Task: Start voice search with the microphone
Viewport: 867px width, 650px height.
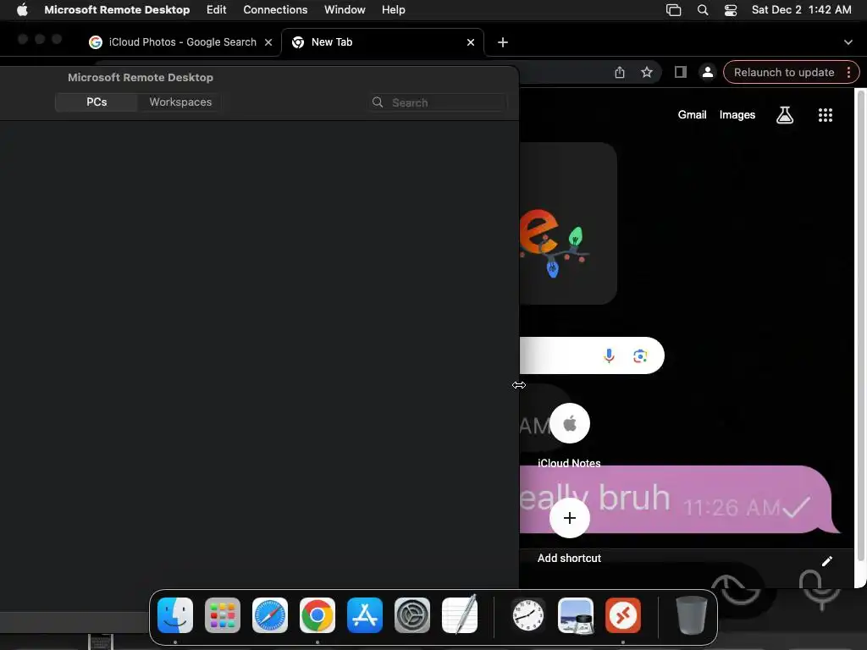Action: (609, 356)
